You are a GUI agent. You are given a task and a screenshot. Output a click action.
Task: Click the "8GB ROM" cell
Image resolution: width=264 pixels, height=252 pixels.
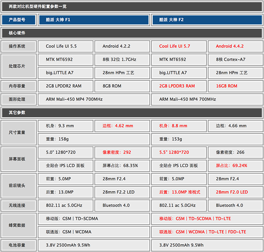(x=122, y=86)
